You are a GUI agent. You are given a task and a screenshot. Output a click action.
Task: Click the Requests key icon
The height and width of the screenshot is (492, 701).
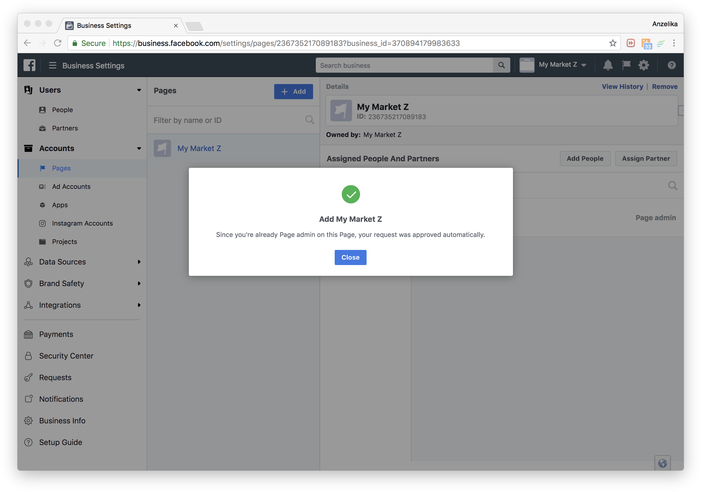click(28, 377)
